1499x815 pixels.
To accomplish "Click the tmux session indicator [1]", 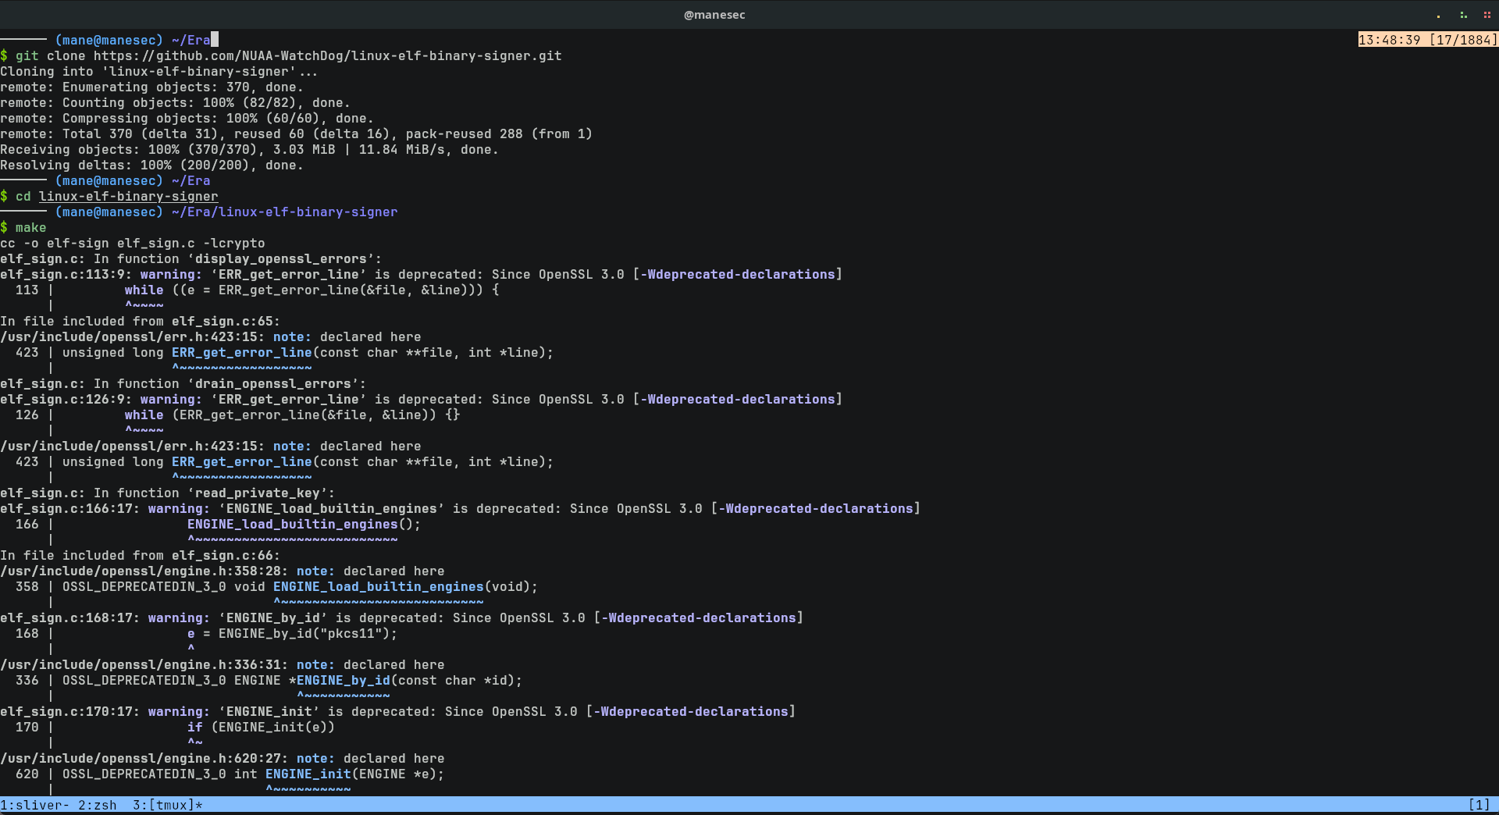I will 1479,805.
